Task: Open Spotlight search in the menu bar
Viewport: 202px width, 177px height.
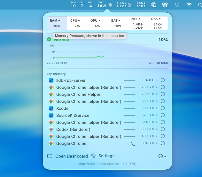Action: [x=200, y=5]
